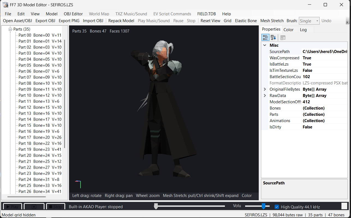The width and height of the screenshot is (351, 218).
Task: Select Part 17 Bone=20 in the tree
Action: point(40,137)
